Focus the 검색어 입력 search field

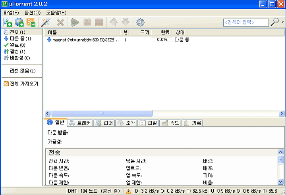[246, 23]
